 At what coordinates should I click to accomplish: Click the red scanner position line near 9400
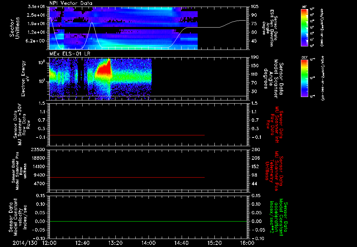click(x=127, y=177)
